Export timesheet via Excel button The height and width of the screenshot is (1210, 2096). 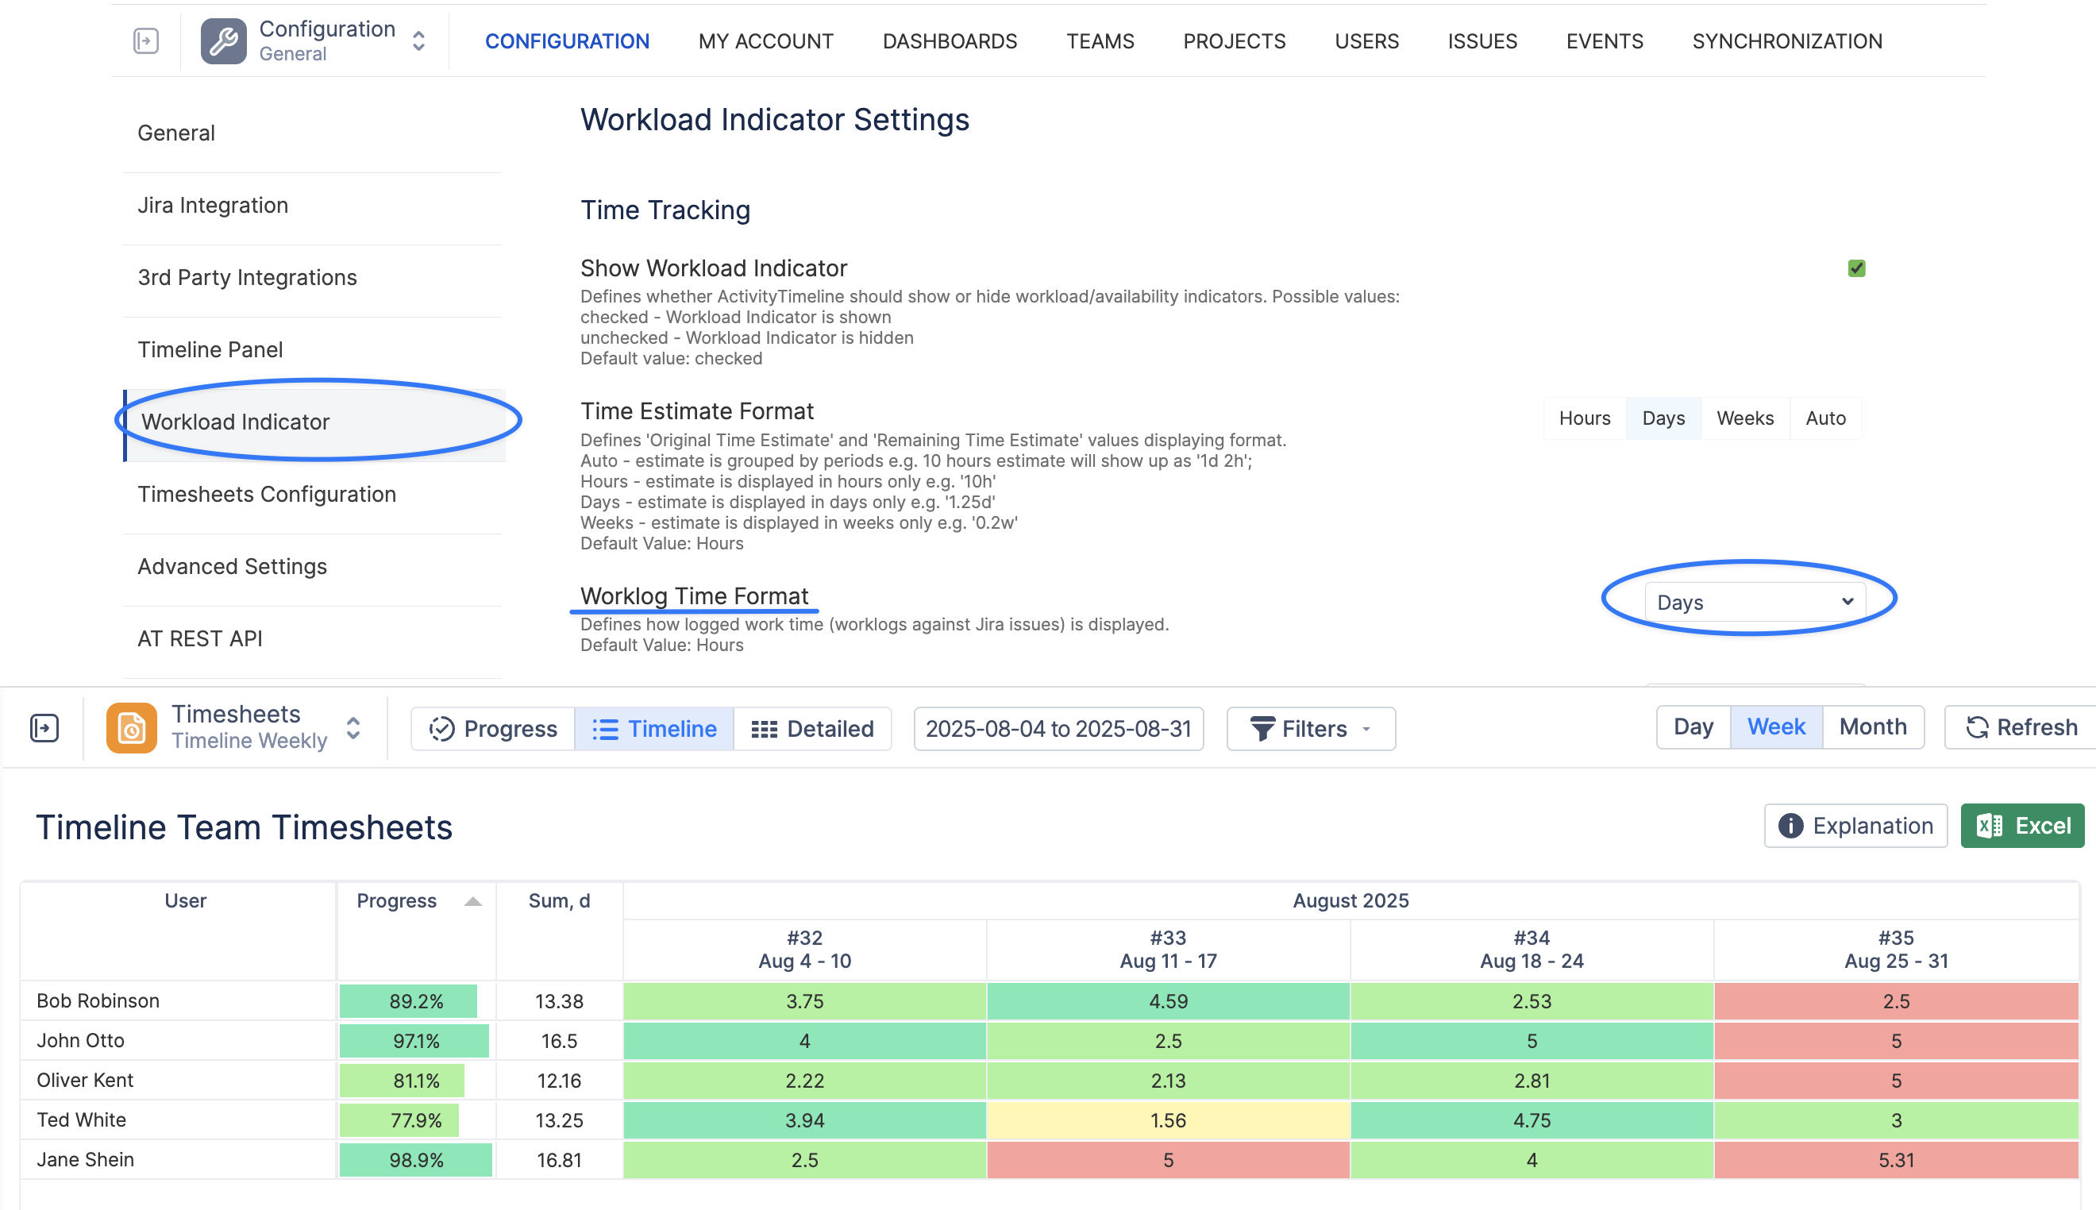tap(2021, 825)
